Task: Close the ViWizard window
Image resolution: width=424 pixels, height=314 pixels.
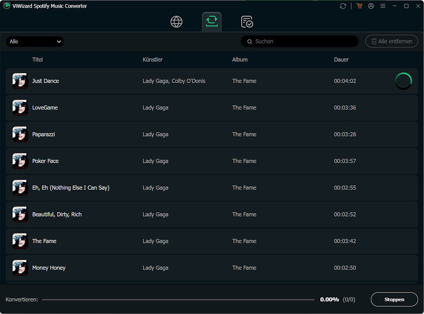Action: (x=418, y=6)
